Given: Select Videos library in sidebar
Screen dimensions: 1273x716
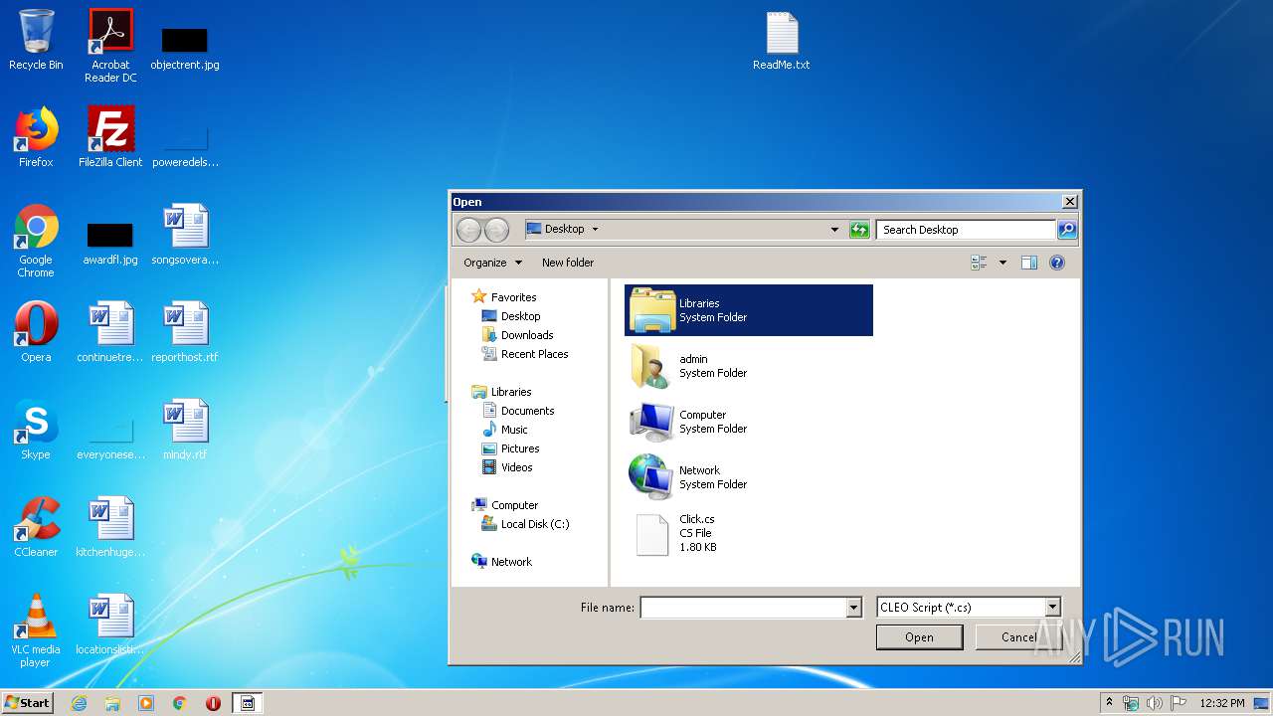Looking at the screenshot, I should pyautogui.click(x=507, y=467).
